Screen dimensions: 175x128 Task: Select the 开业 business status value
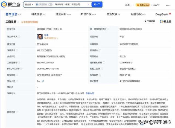121,37
